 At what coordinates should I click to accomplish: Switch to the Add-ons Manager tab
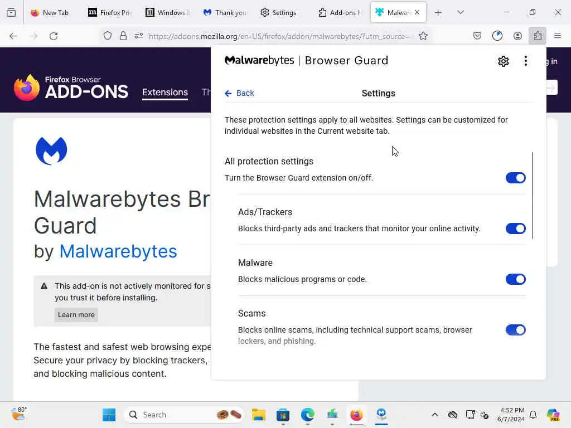tap(340, 13)
